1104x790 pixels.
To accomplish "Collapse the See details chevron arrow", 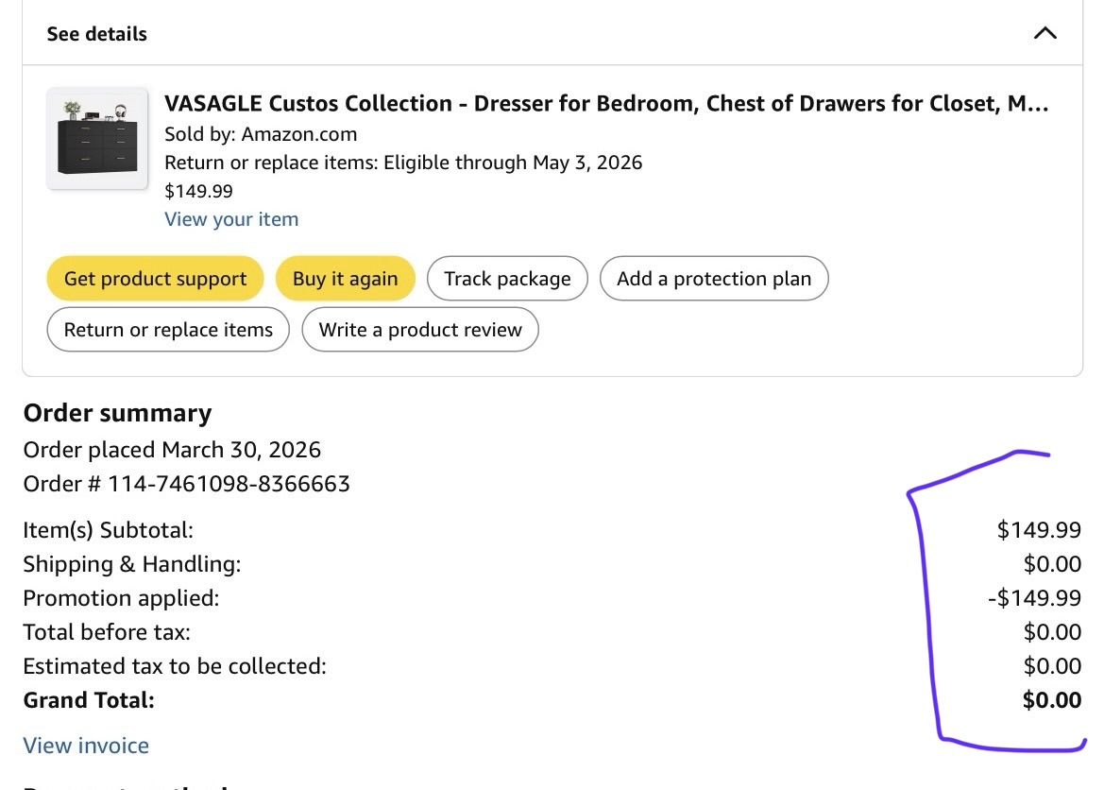I will [1045, 34].
